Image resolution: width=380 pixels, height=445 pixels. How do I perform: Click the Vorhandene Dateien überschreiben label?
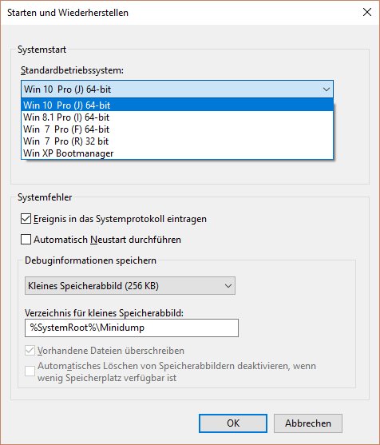pos(111,351)
